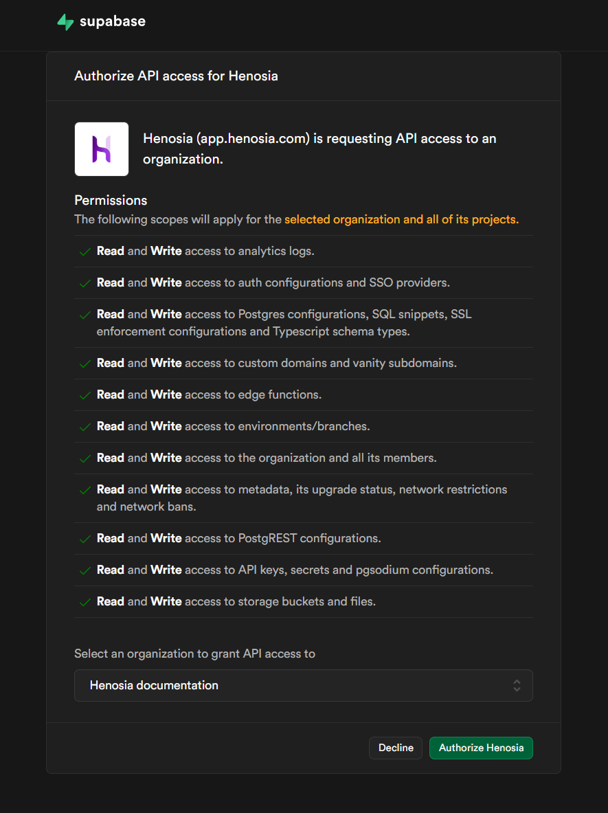Click the checkmark beside Postgres configurations scope
The width and height of the screenshot is (608, 813).
click(x=84, y=314)
